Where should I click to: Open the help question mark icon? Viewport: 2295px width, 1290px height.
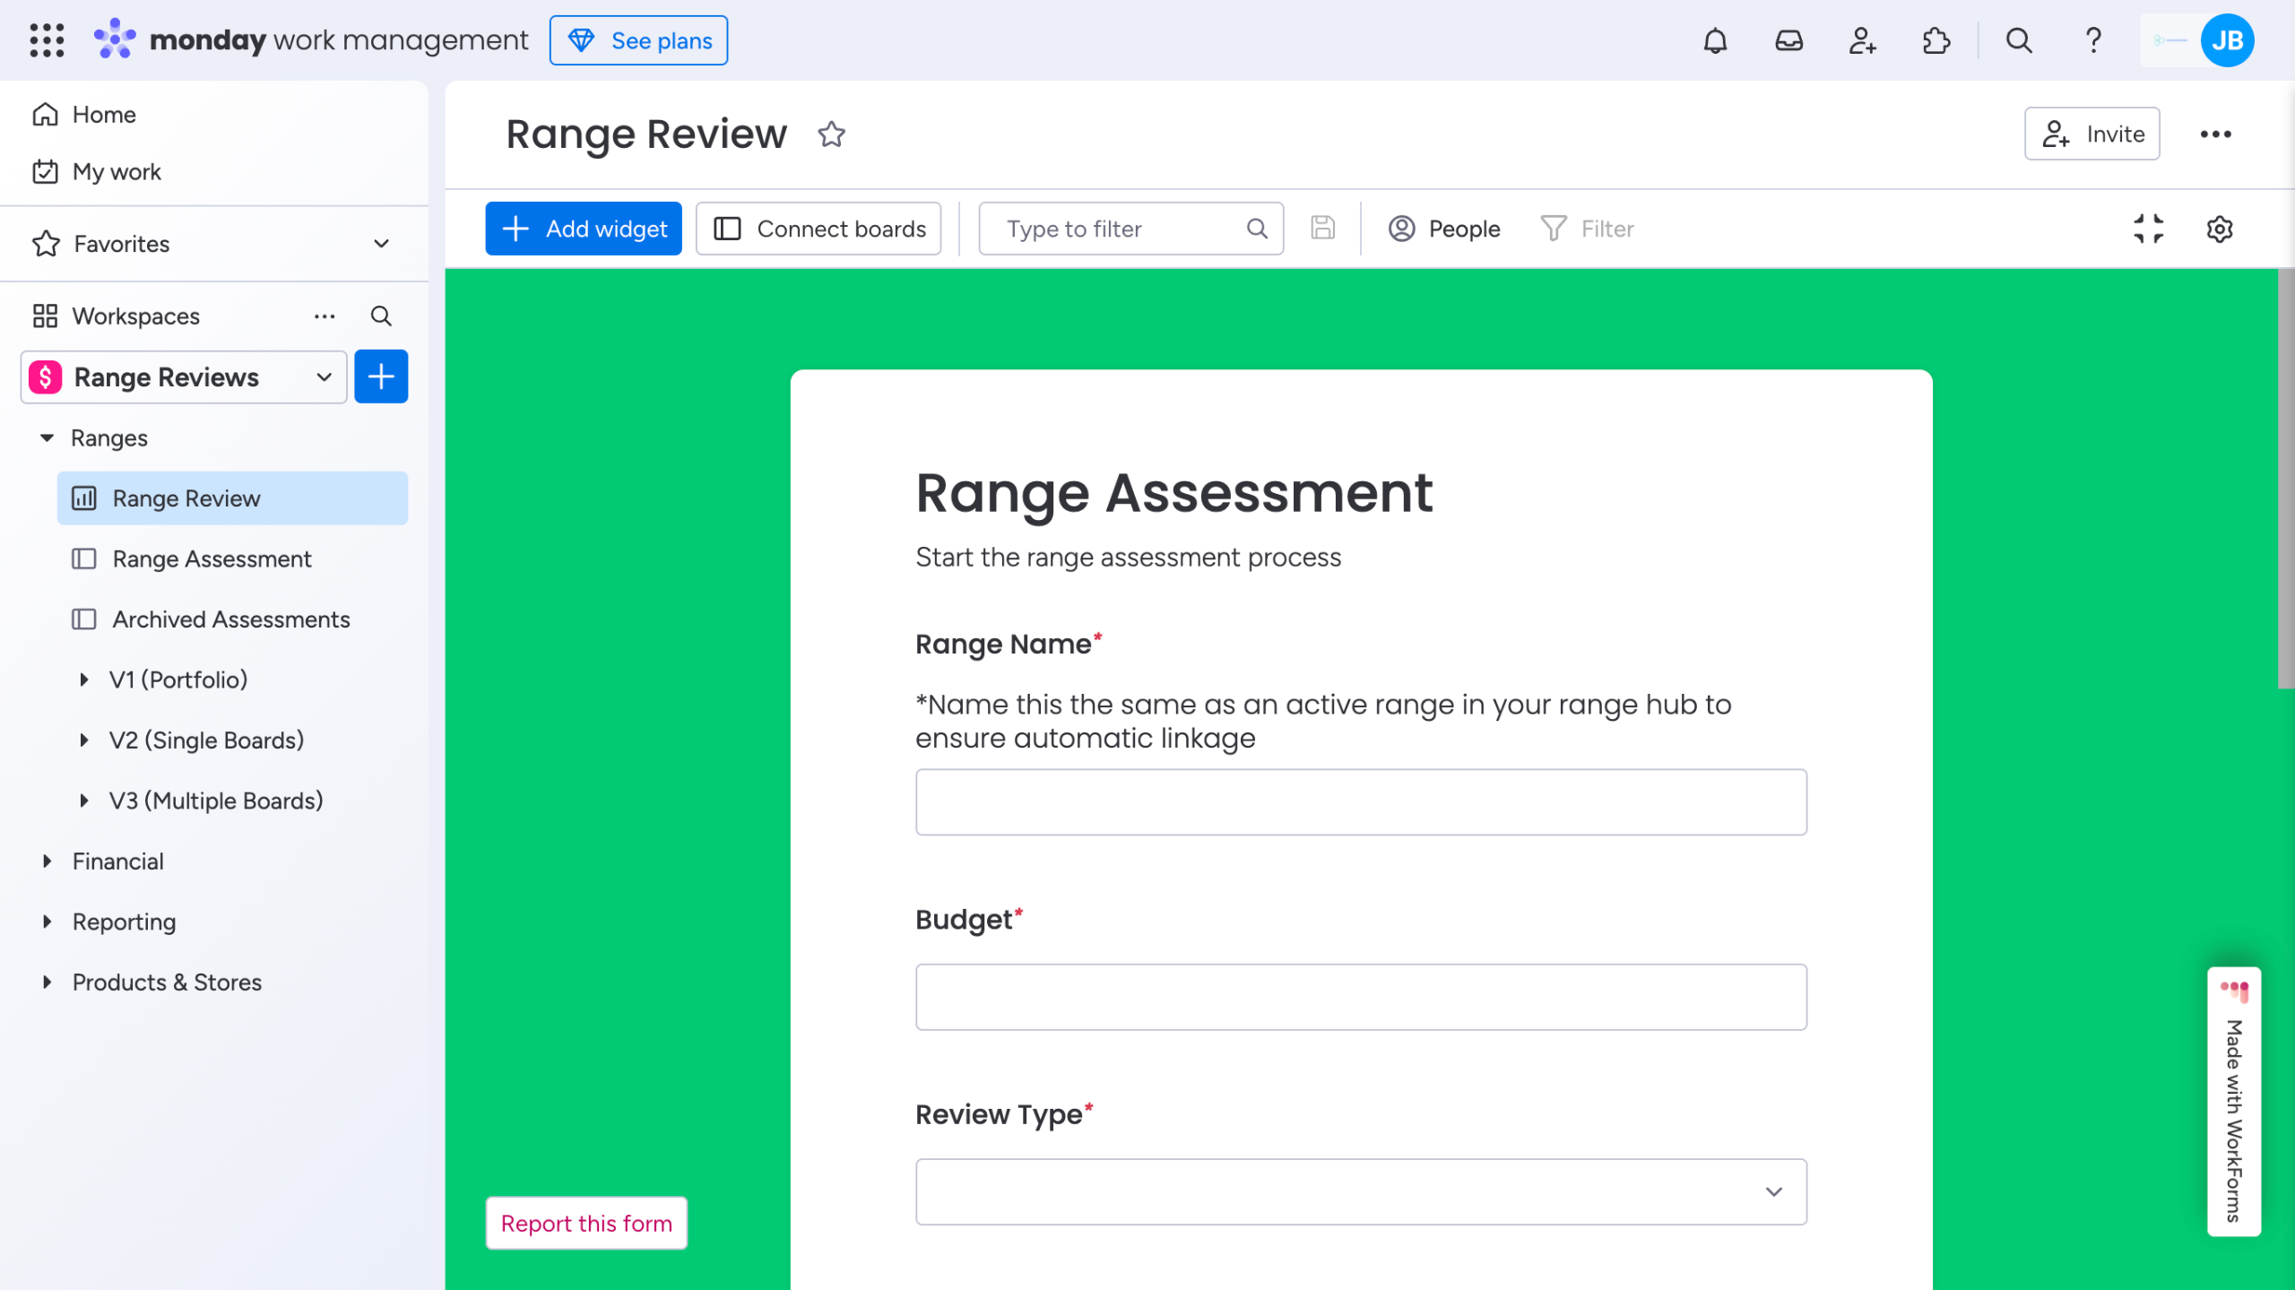point(2092,41)
